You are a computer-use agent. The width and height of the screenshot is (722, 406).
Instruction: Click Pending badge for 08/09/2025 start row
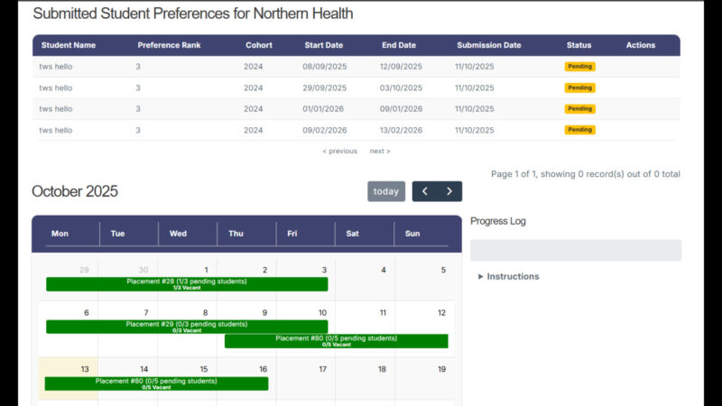point(579,67)
